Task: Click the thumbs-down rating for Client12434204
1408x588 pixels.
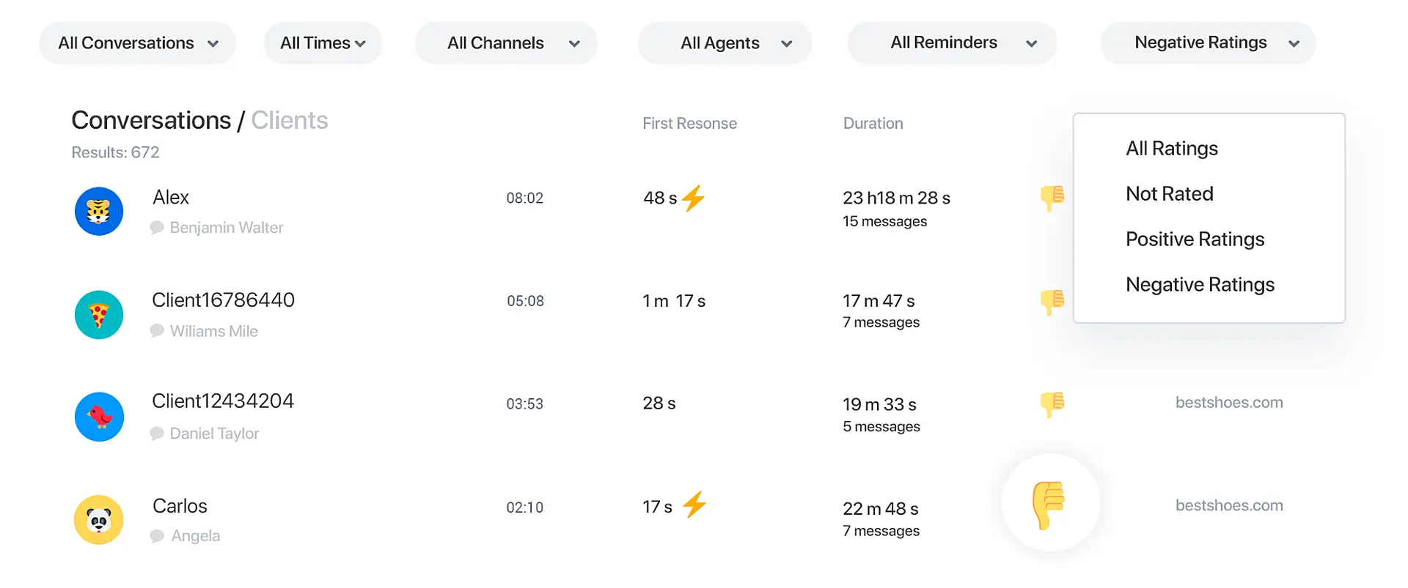Action: (1052, 404)
